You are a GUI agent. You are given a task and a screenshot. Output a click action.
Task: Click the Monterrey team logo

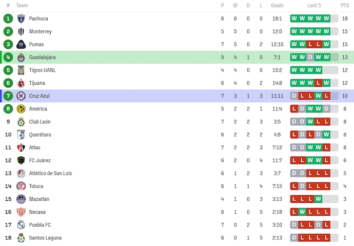[x=21, y=31]
